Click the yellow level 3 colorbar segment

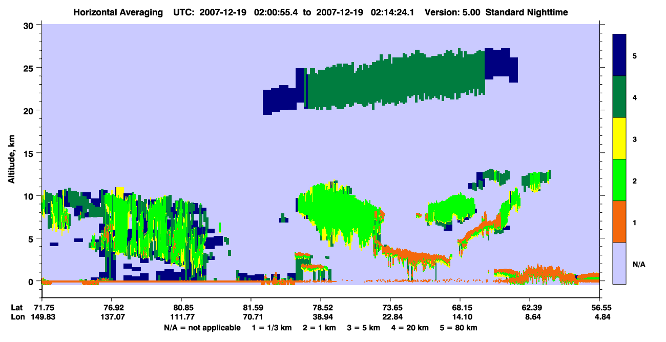(x=620, y=138)
